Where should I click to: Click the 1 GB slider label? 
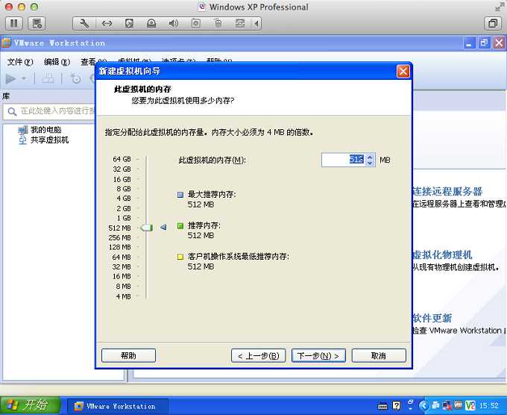click(124, 218)
